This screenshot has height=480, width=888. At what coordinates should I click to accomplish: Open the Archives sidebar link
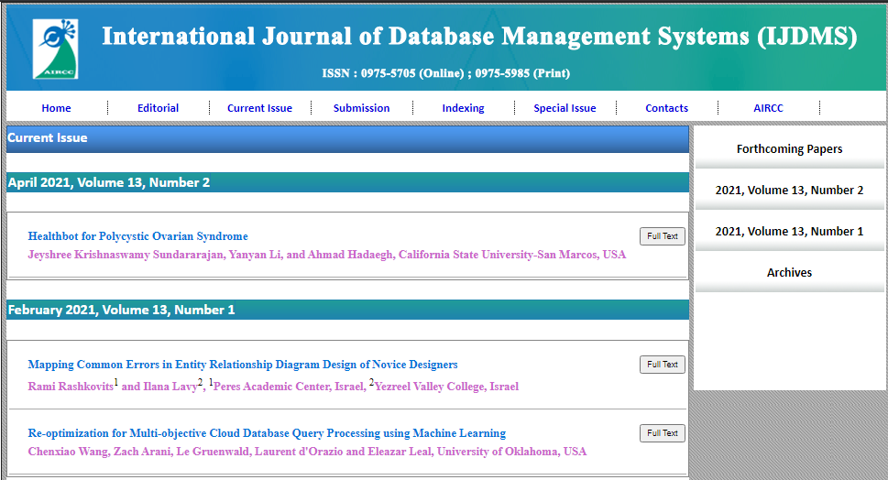click(789, 273)
